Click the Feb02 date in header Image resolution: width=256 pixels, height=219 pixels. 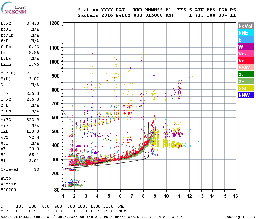point(123,15)
